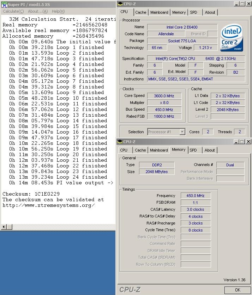The width and height of the screenshot is (252, 295).
Task: Click the Instructions field listing MMX, SSE
Action: click(x=196, y=79)
